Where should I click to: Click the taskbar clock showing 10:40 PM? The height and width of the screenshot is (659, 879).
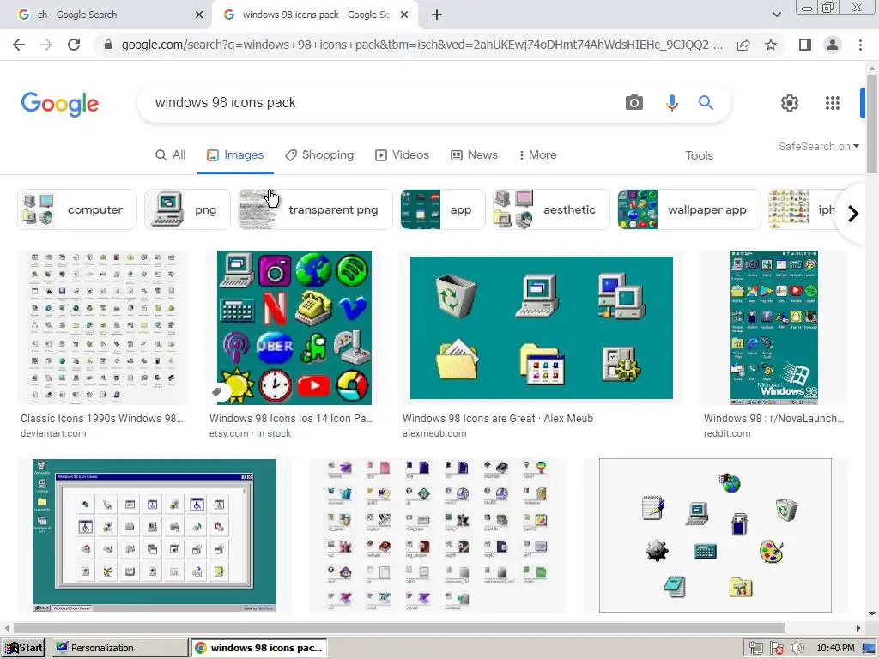835,649
